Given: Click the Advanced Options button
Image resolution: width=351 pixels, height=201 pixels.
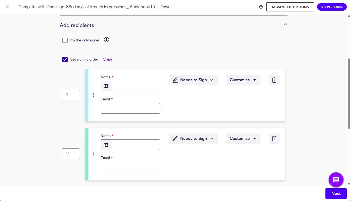Looking at the screenshot, I should (290, 7).
